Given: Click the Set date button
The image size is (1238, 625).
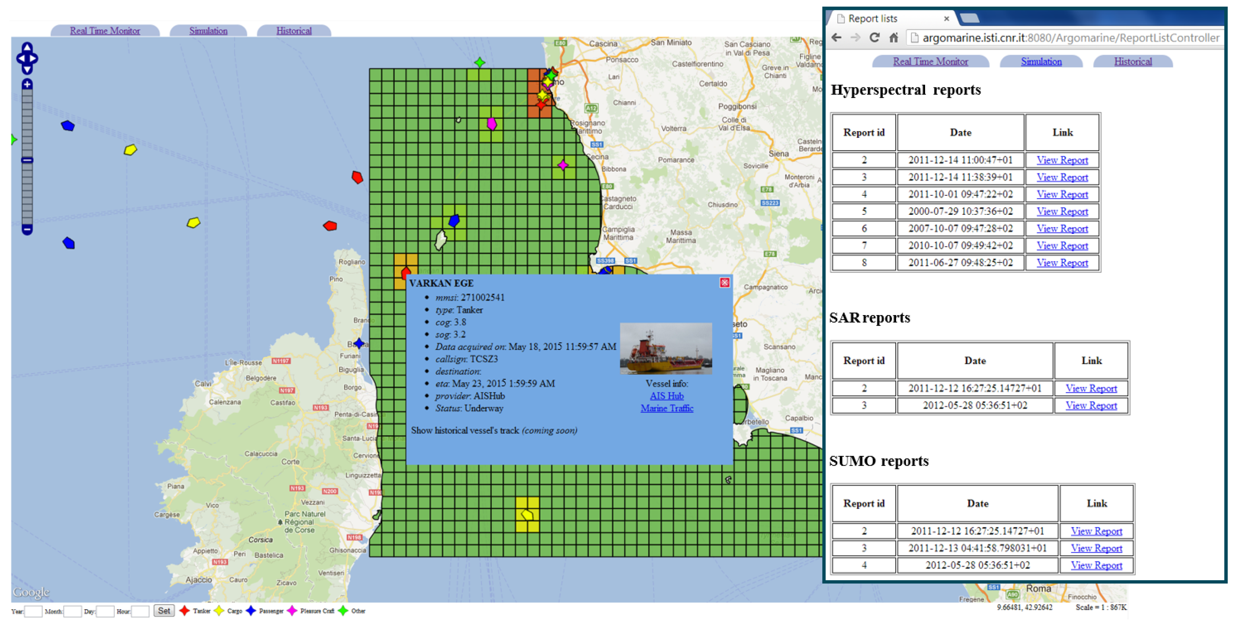Looking at the screenshot, I should point(164,611).
